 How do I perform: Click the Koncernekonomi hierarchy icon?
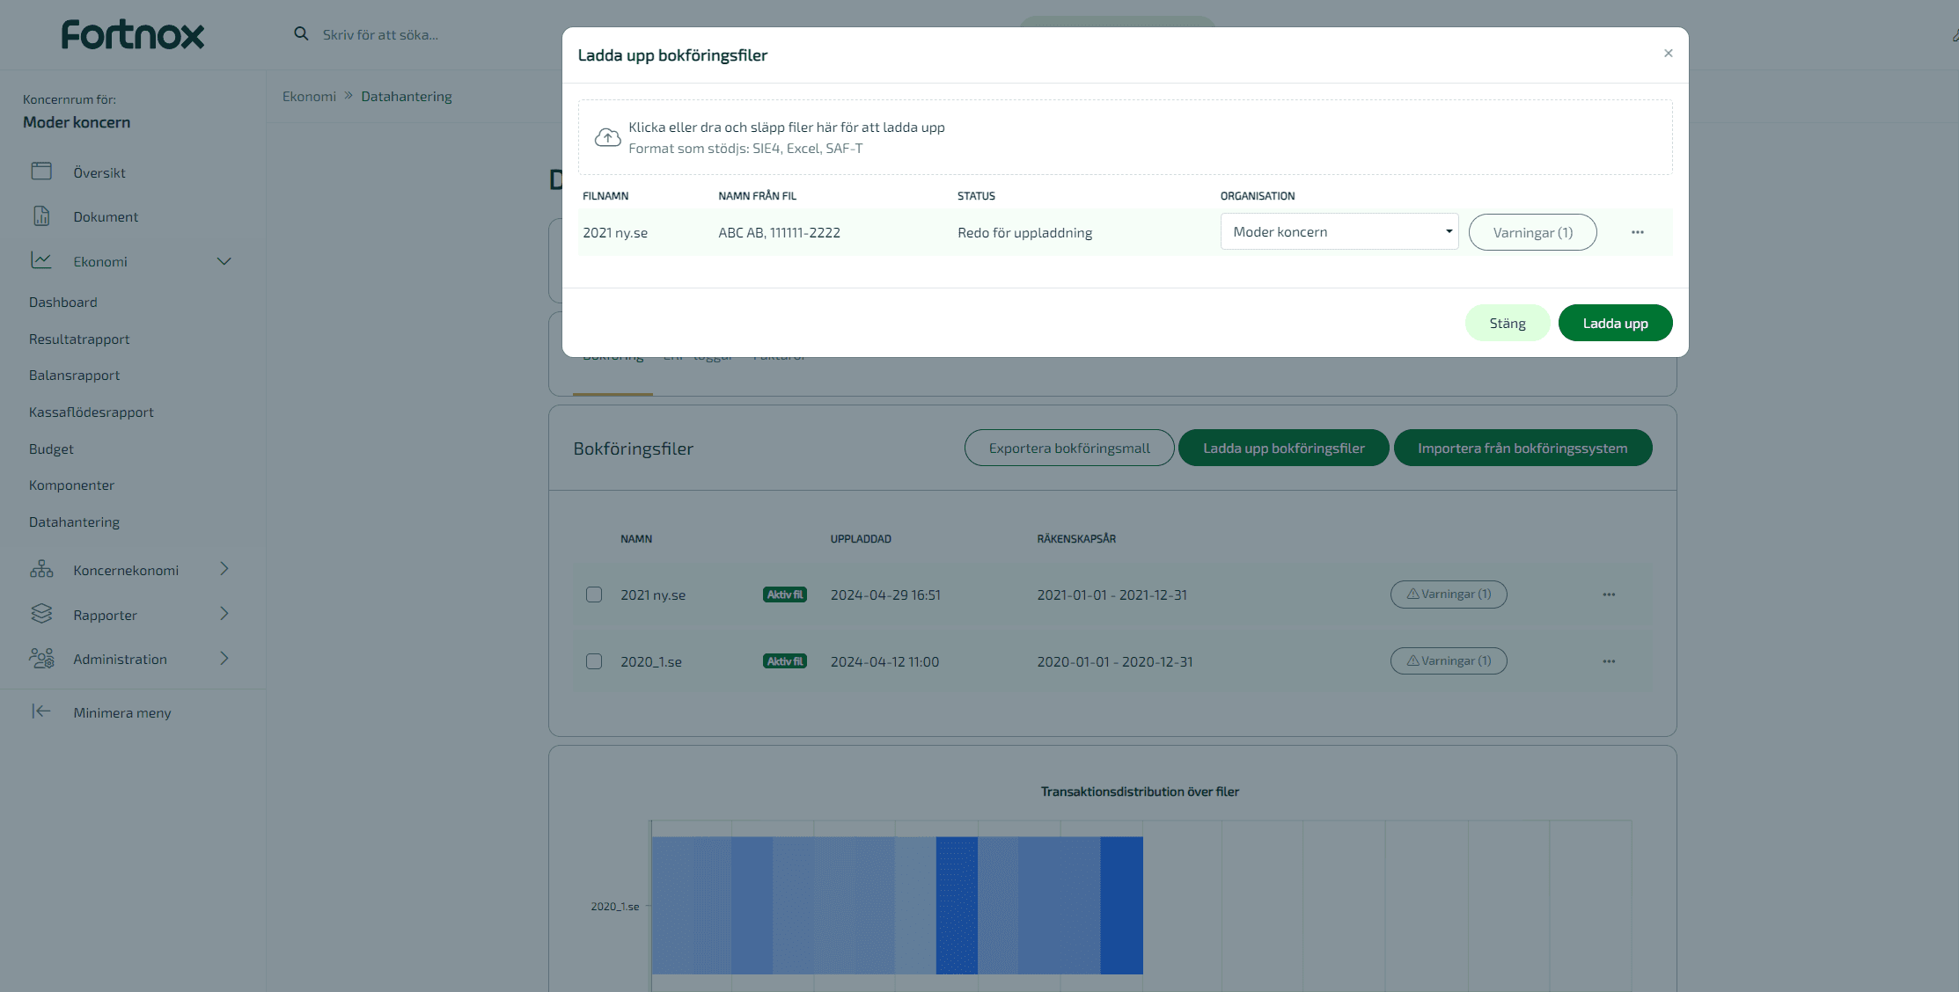coord(41,569)
